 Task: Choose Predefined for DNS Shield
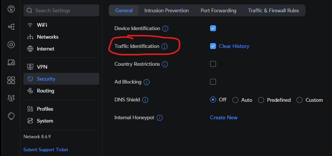(261, 100)
